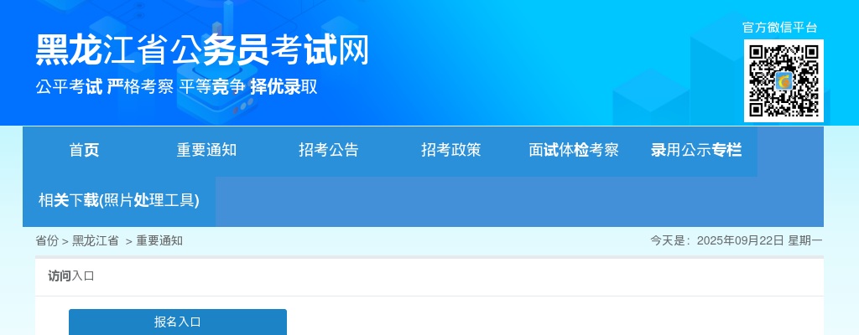Screen dimensions: 859x335
Task: Select 省份 in the breadcrumb
Action: coord(47,241)
